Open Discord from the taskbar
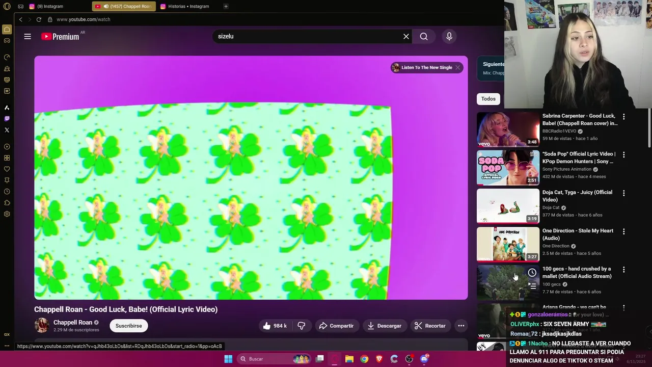Image resolution: width=652 pixels, height=367 pixels. (424, 359)
